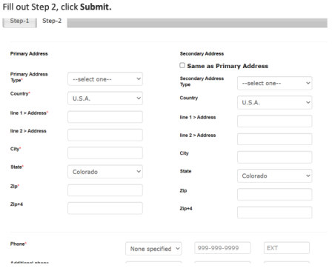Click the primary Zip+4 field
The image size is (332, 271).
pyautogui.click(x=105, y=208)
